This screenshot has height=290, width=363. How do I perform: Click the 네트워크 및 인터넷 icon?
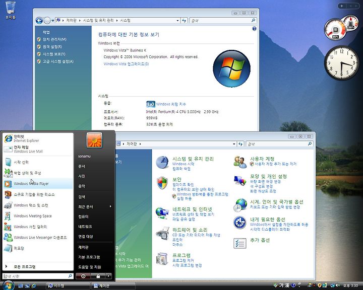[162, 213]
